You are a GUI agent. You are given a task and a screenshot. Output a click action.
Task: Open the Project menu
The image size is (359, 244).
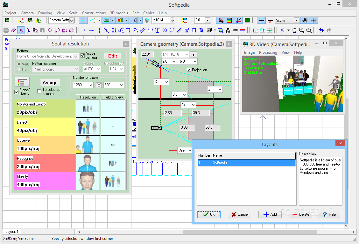click(10, 13)
